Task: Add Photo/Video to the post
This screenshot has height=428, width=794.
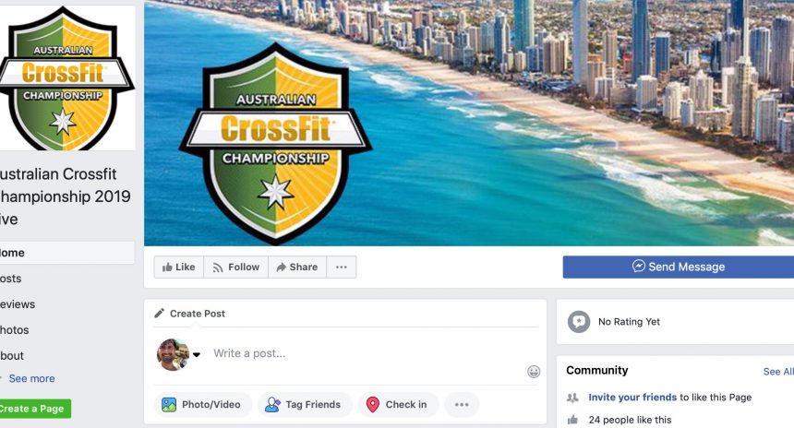Action: click(x=202, y=404)
